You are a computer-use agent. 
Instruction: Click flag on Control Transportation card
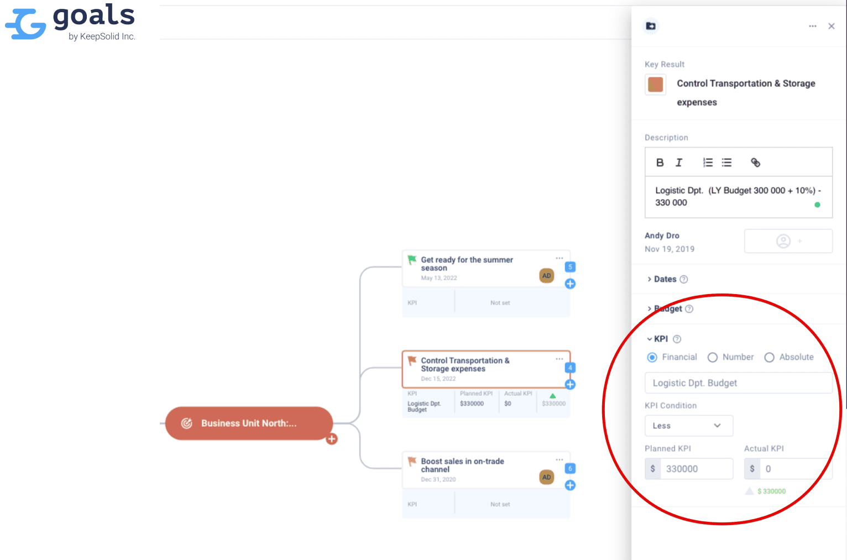point(412,360)
